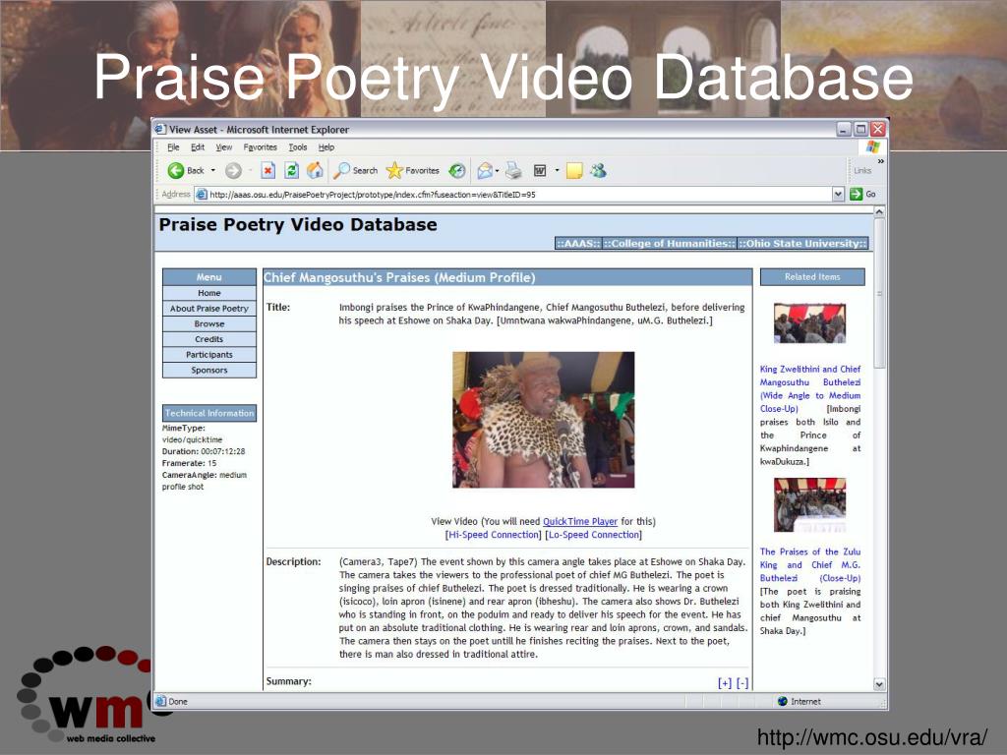Screen dimensions: 1007x755
Task: Click the Internet Explorer title bar icon
Action: [160, 129]
